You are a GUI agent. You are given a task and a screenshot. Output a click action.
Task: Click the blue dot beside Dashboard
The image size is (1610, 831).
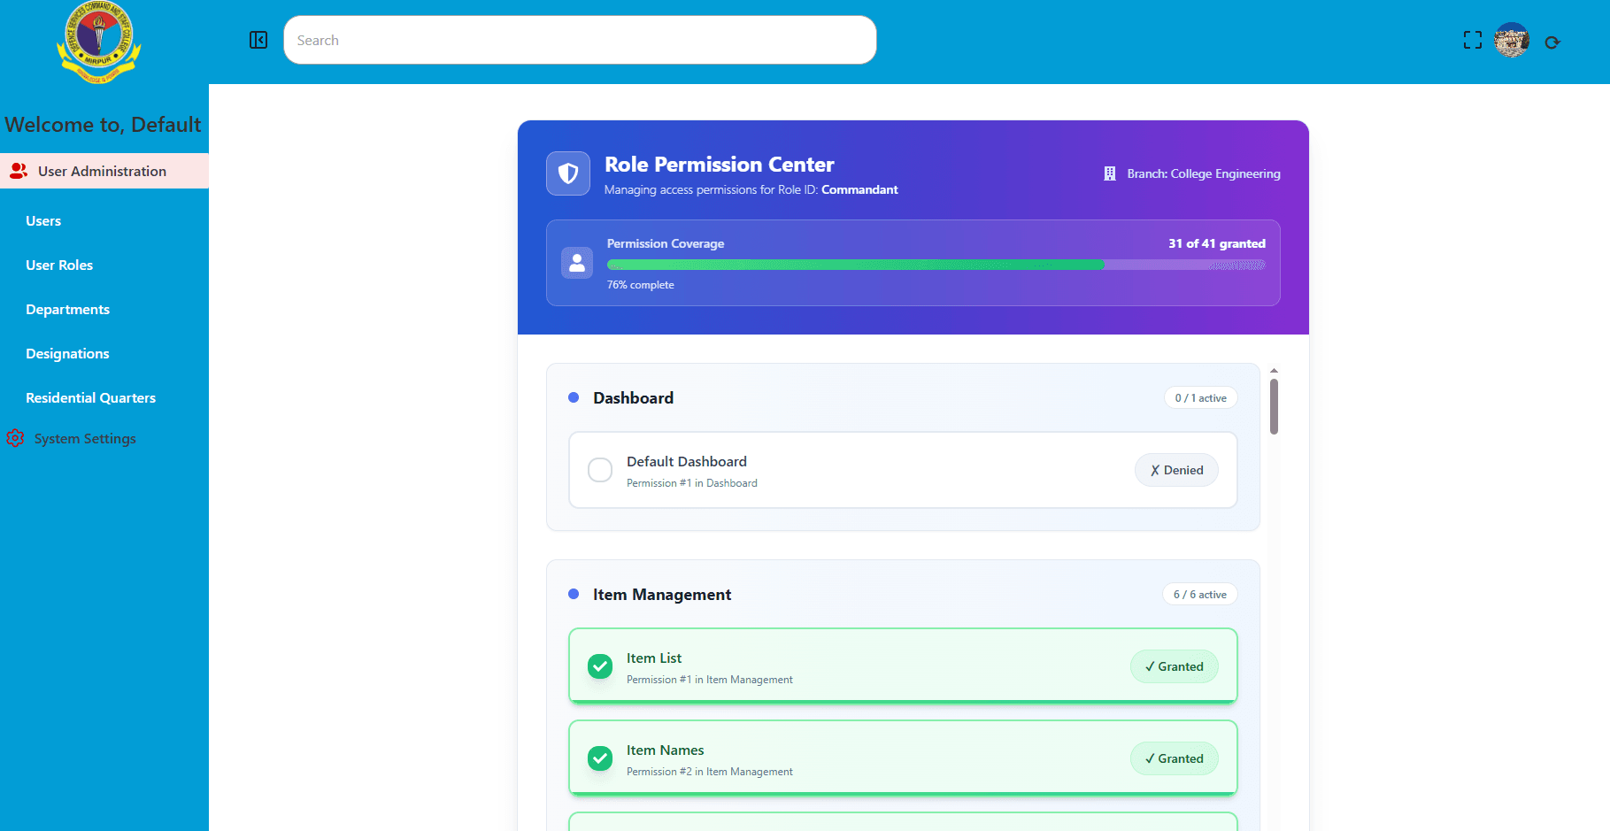tap(574, 397)
